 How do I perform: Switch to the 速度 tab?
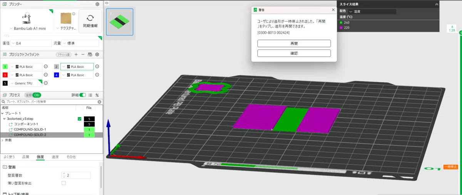coord(55,157)
